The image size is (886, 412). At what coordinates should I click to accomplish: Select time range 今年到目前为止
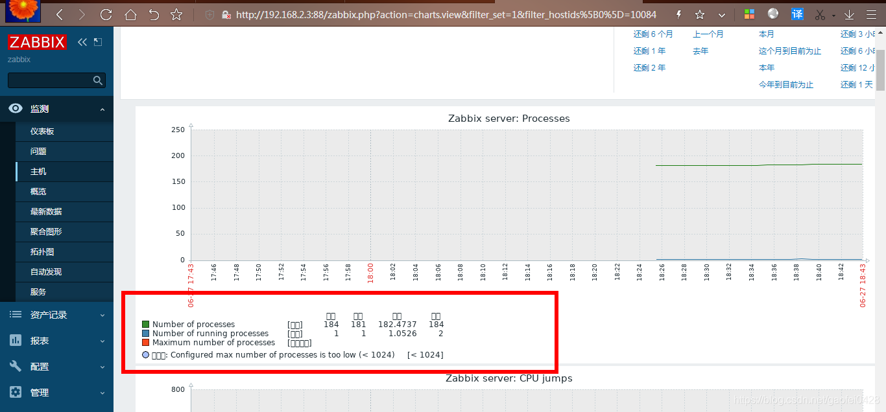pyautogui.click(x=786, y=85)
